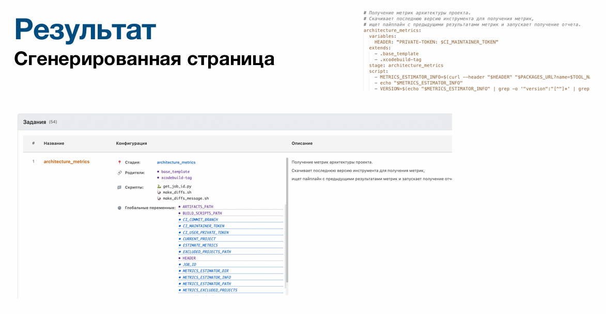Select the CURRENT_PROJECT variable

(199, 239)
